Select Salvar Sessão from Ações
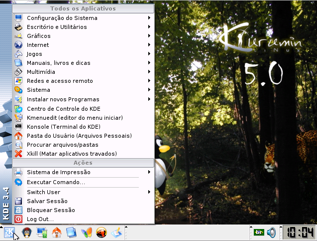This screenshot has width=317, height=241. coord(83,201)
